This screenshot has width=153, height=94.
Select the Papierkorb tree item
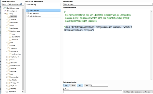click(x=12, y=91)
